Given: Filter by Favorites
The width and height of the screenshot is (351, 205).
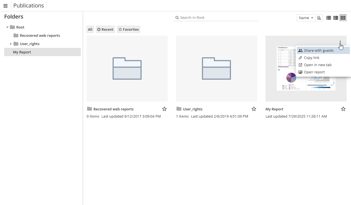Looking at the screenshot, I should coord(128,29).
